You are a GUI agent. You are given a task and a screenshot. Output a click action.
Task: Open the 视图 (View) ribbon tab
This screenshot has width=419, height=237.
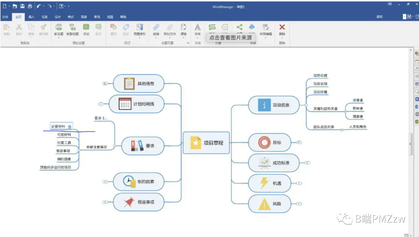pos(110,17)
